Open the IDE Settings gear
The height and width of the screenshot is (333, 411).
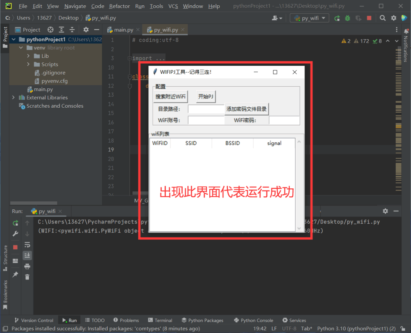click(393, 18)
